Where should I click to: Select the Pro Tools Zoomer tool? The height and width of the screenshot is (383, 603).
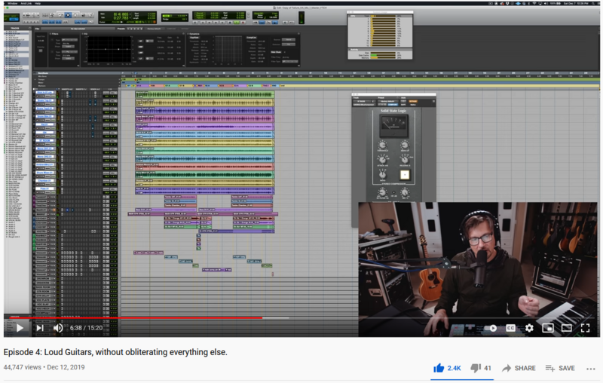53,15
